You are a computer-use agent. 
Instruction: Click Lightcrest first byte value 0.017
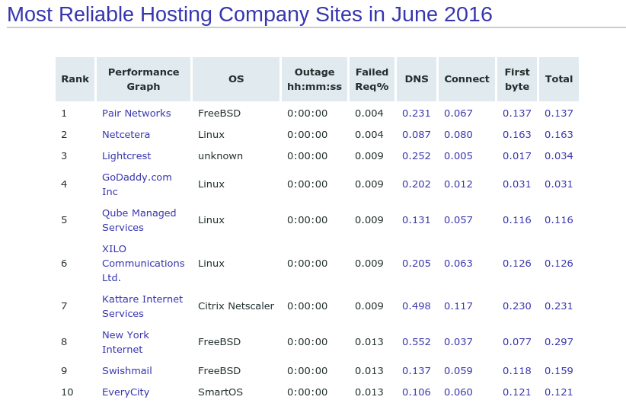(x=516, y=156)
